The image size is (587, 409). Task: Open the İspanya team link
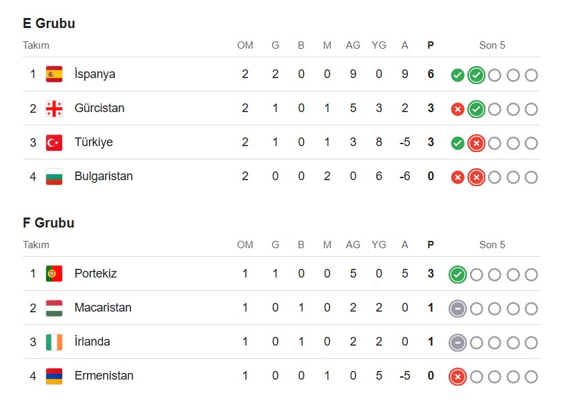pyautogui.click(x=95, y=74)
